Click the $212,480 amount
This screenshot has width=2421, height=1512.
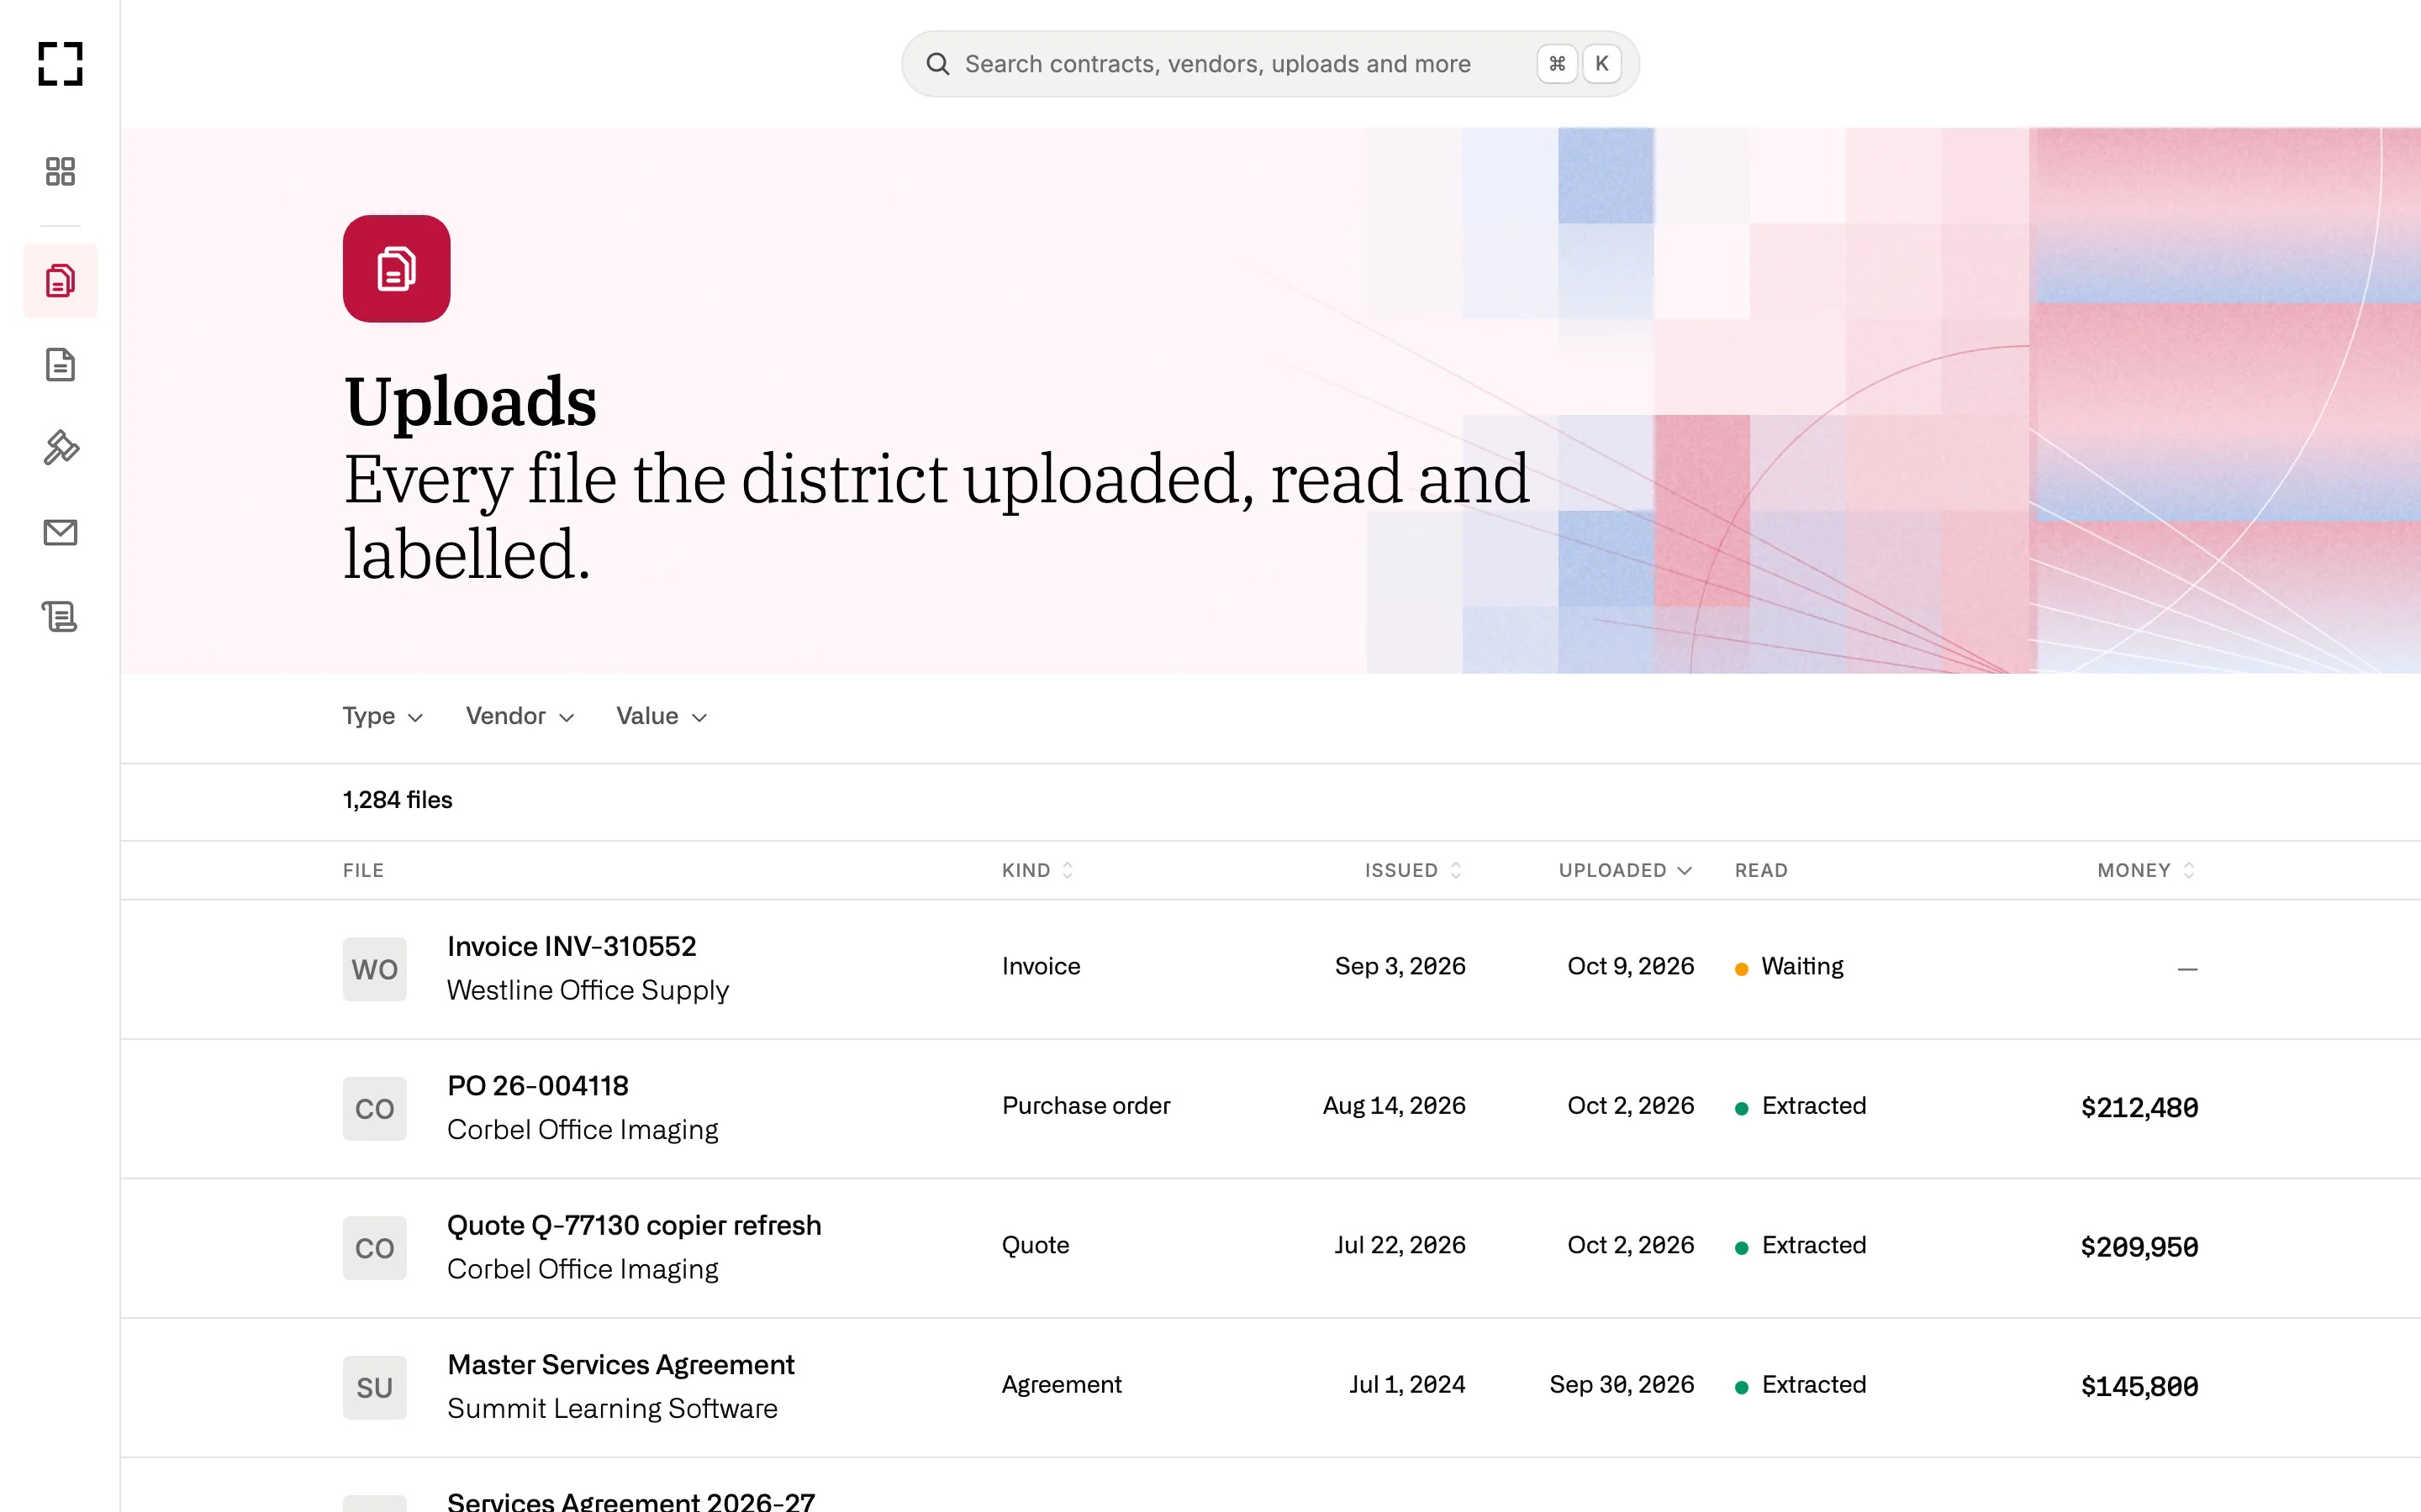[2139, 1107]
